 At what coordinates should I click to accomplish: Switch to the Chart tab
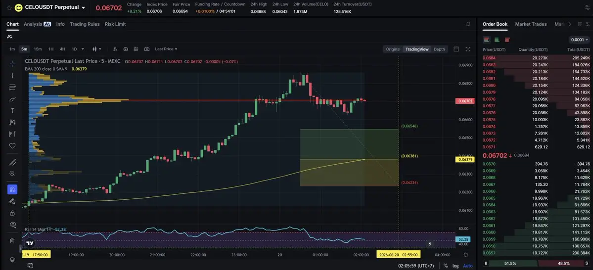tap(12, 24)
